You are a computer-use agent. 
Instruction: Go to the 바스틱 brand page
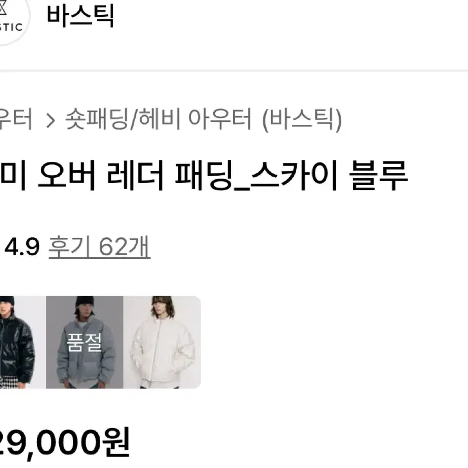(80, 16)
